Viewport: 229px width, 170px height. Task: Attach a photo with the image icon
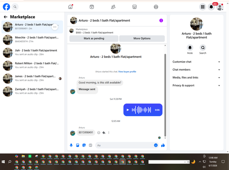tap(77, 145)
